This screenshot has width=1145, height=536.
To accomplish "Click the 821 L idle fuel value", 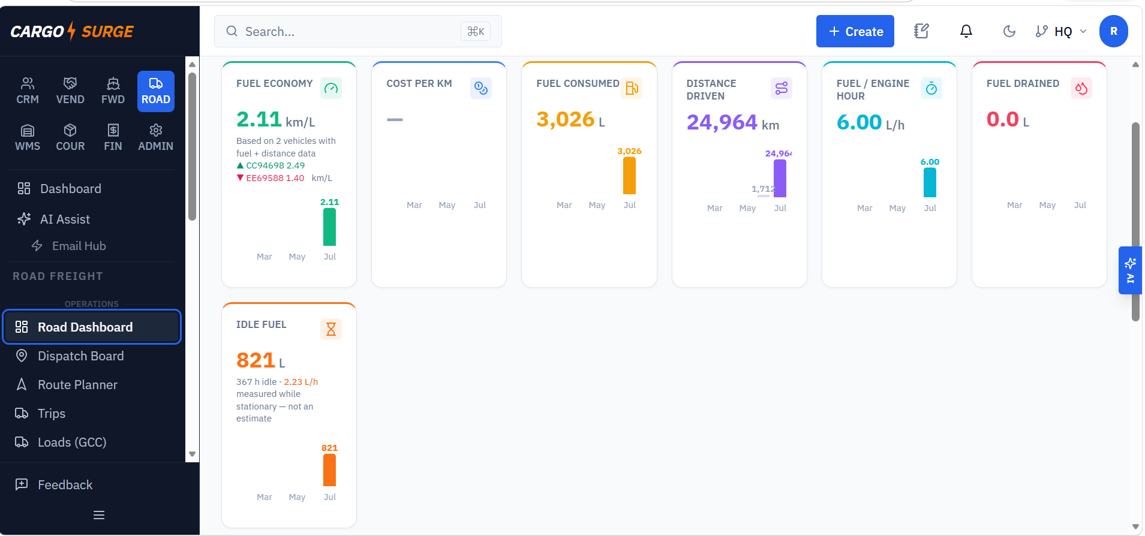I will pos(260,361).
